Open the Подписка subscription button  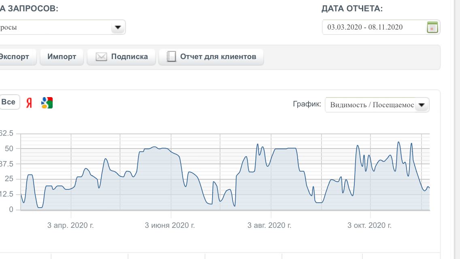click(121, 57)
